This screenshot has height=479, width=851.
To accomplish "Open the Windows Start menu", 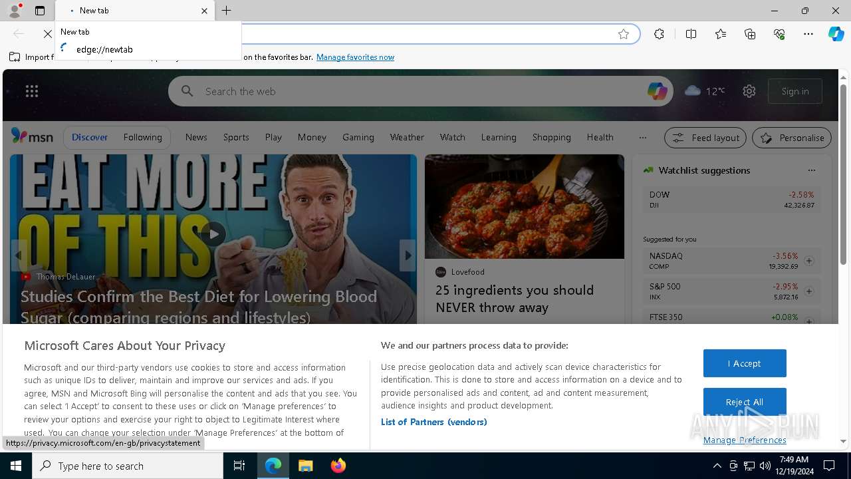I will [x=16, y=466].
